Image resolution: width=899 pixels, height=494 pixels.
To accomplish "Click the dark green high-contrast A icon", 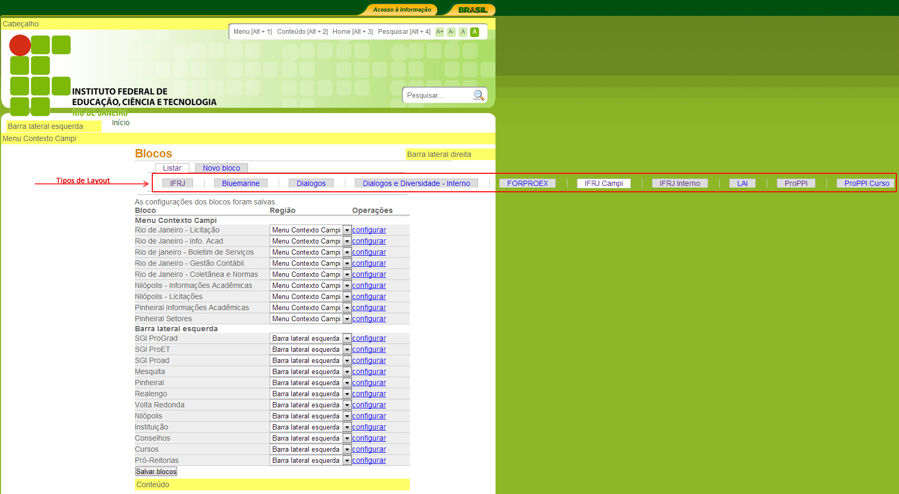I will pos(475,32).
